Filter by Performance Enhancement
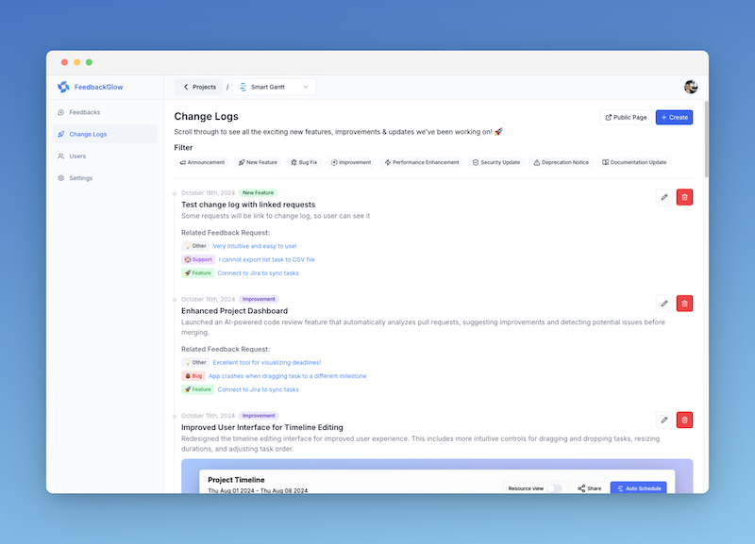Image resolution: width=755 pixels, height=544 pixels. tap(421, 162)
